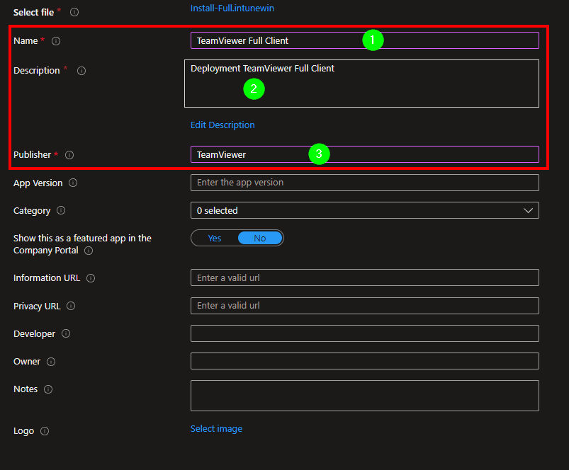Click the info icon beside Notes label
The height and width of the screenshot is (470, 569).
tap(48, 389)
